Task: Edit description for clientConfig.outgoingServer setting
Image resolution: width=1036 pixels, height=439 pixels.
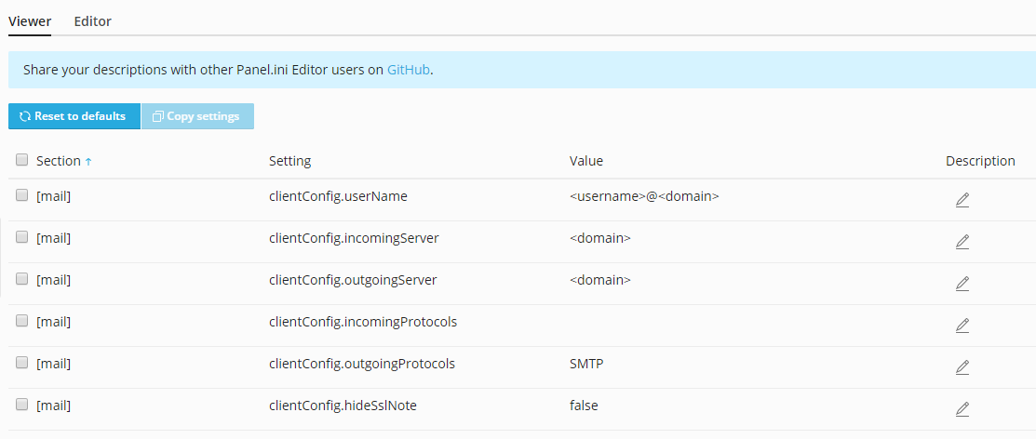Action: pyautogui.click(x=962, y=284)
